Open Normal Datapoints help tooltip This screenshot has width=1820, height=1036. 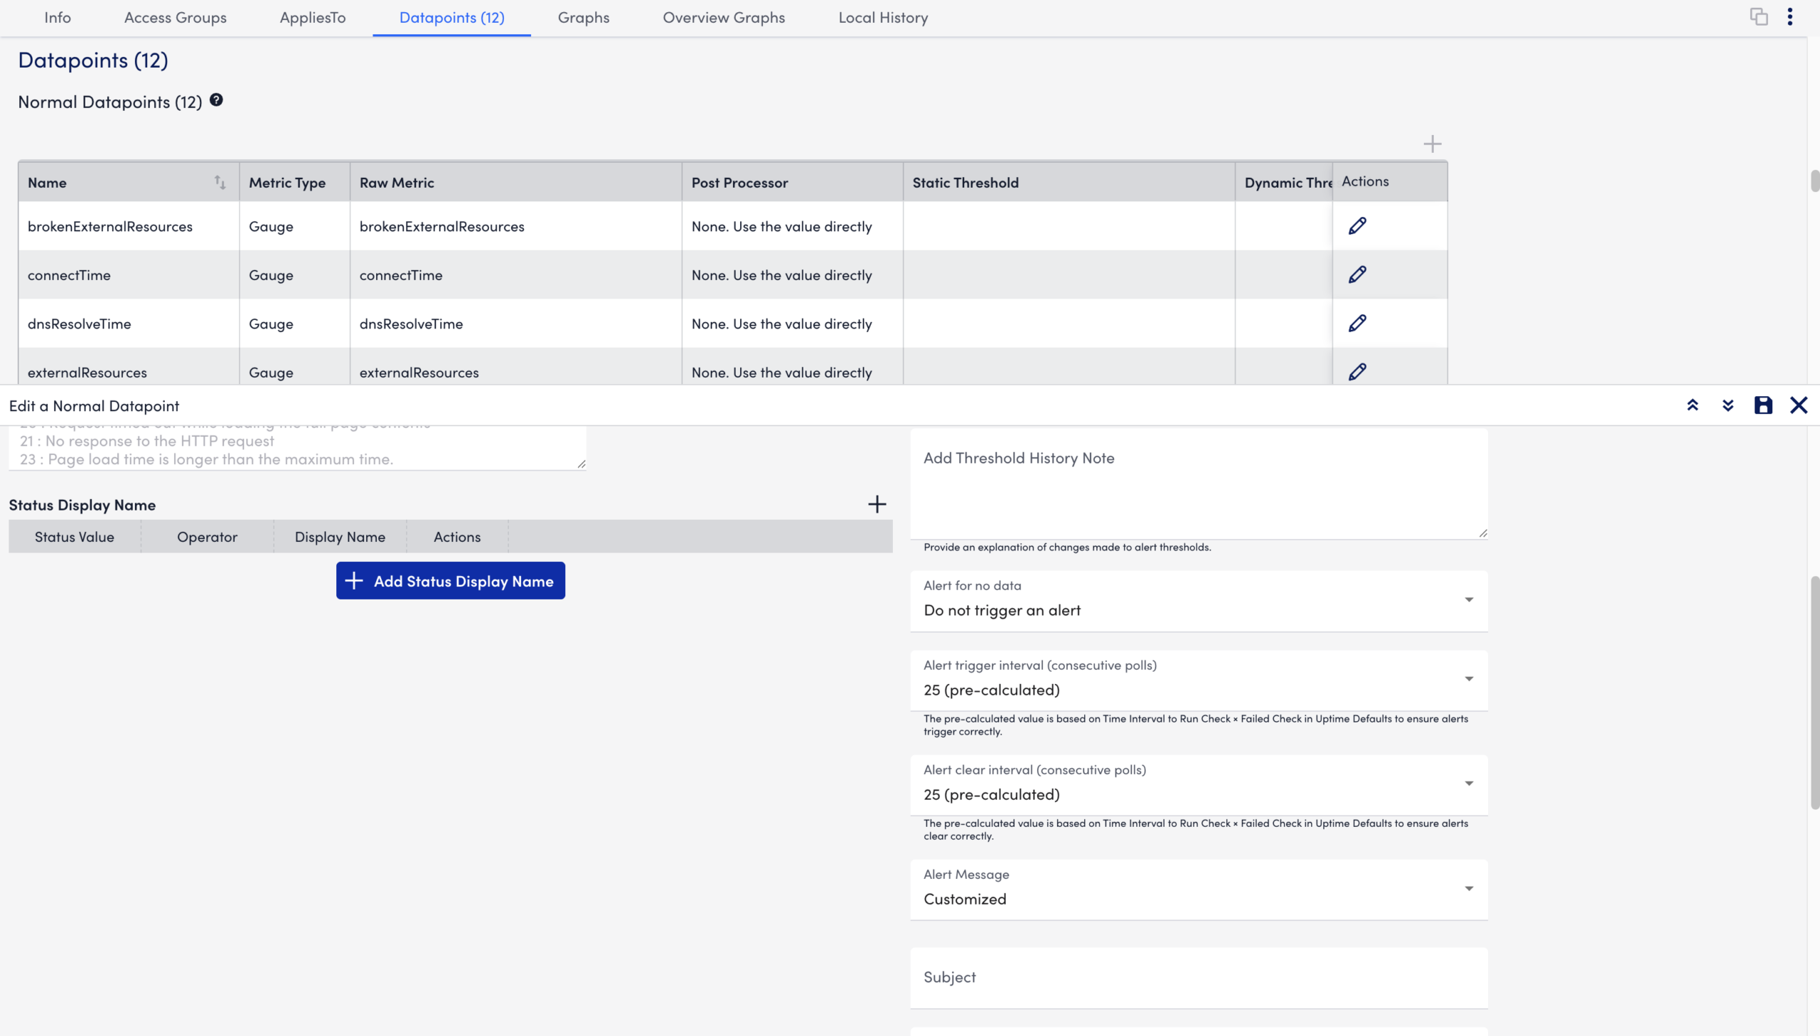click(216, 100)
